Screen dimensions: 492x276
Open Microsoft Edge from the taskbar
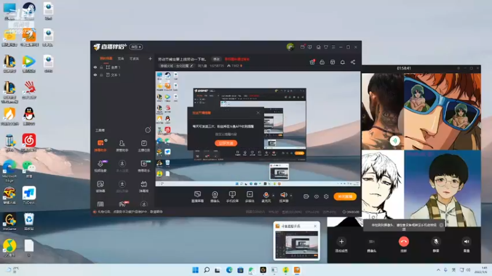click(x=229, y=270)
